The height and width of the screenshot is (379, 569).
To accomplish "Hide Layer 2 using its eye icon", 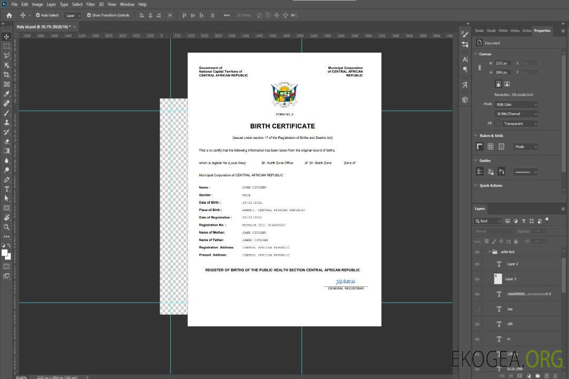I will (477, 264).
